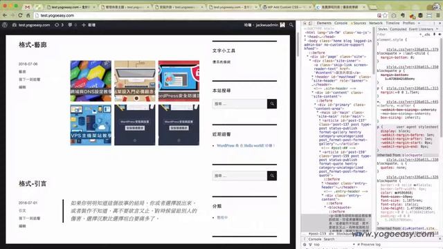Screen dimensions: 443x249
Task: Open the DevTools Timeline tab
Action: [392, 23]
